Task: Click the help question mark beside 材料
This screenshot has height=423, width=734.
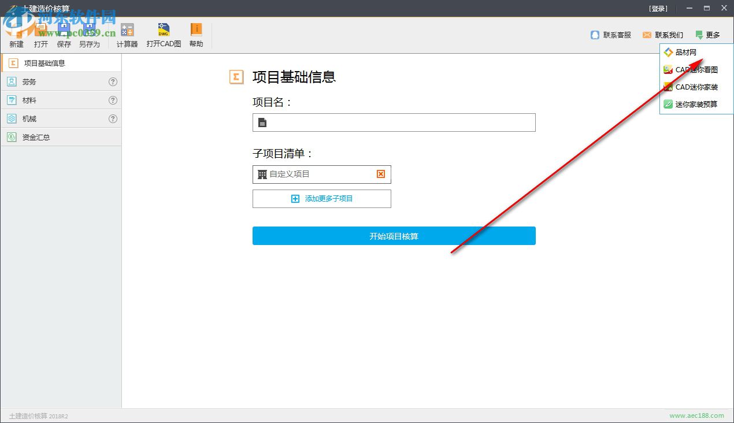Action: (x=113, y=101)
